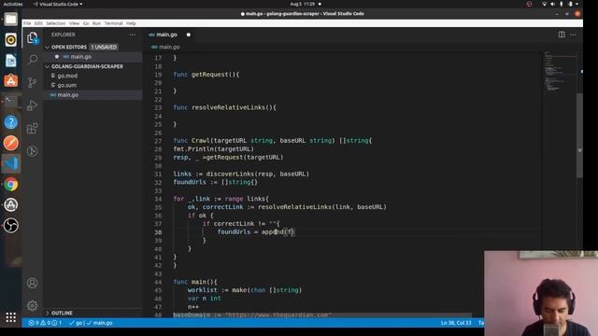
Task: Click unsaved dot on main.go tab
Action: coord(189,35)
